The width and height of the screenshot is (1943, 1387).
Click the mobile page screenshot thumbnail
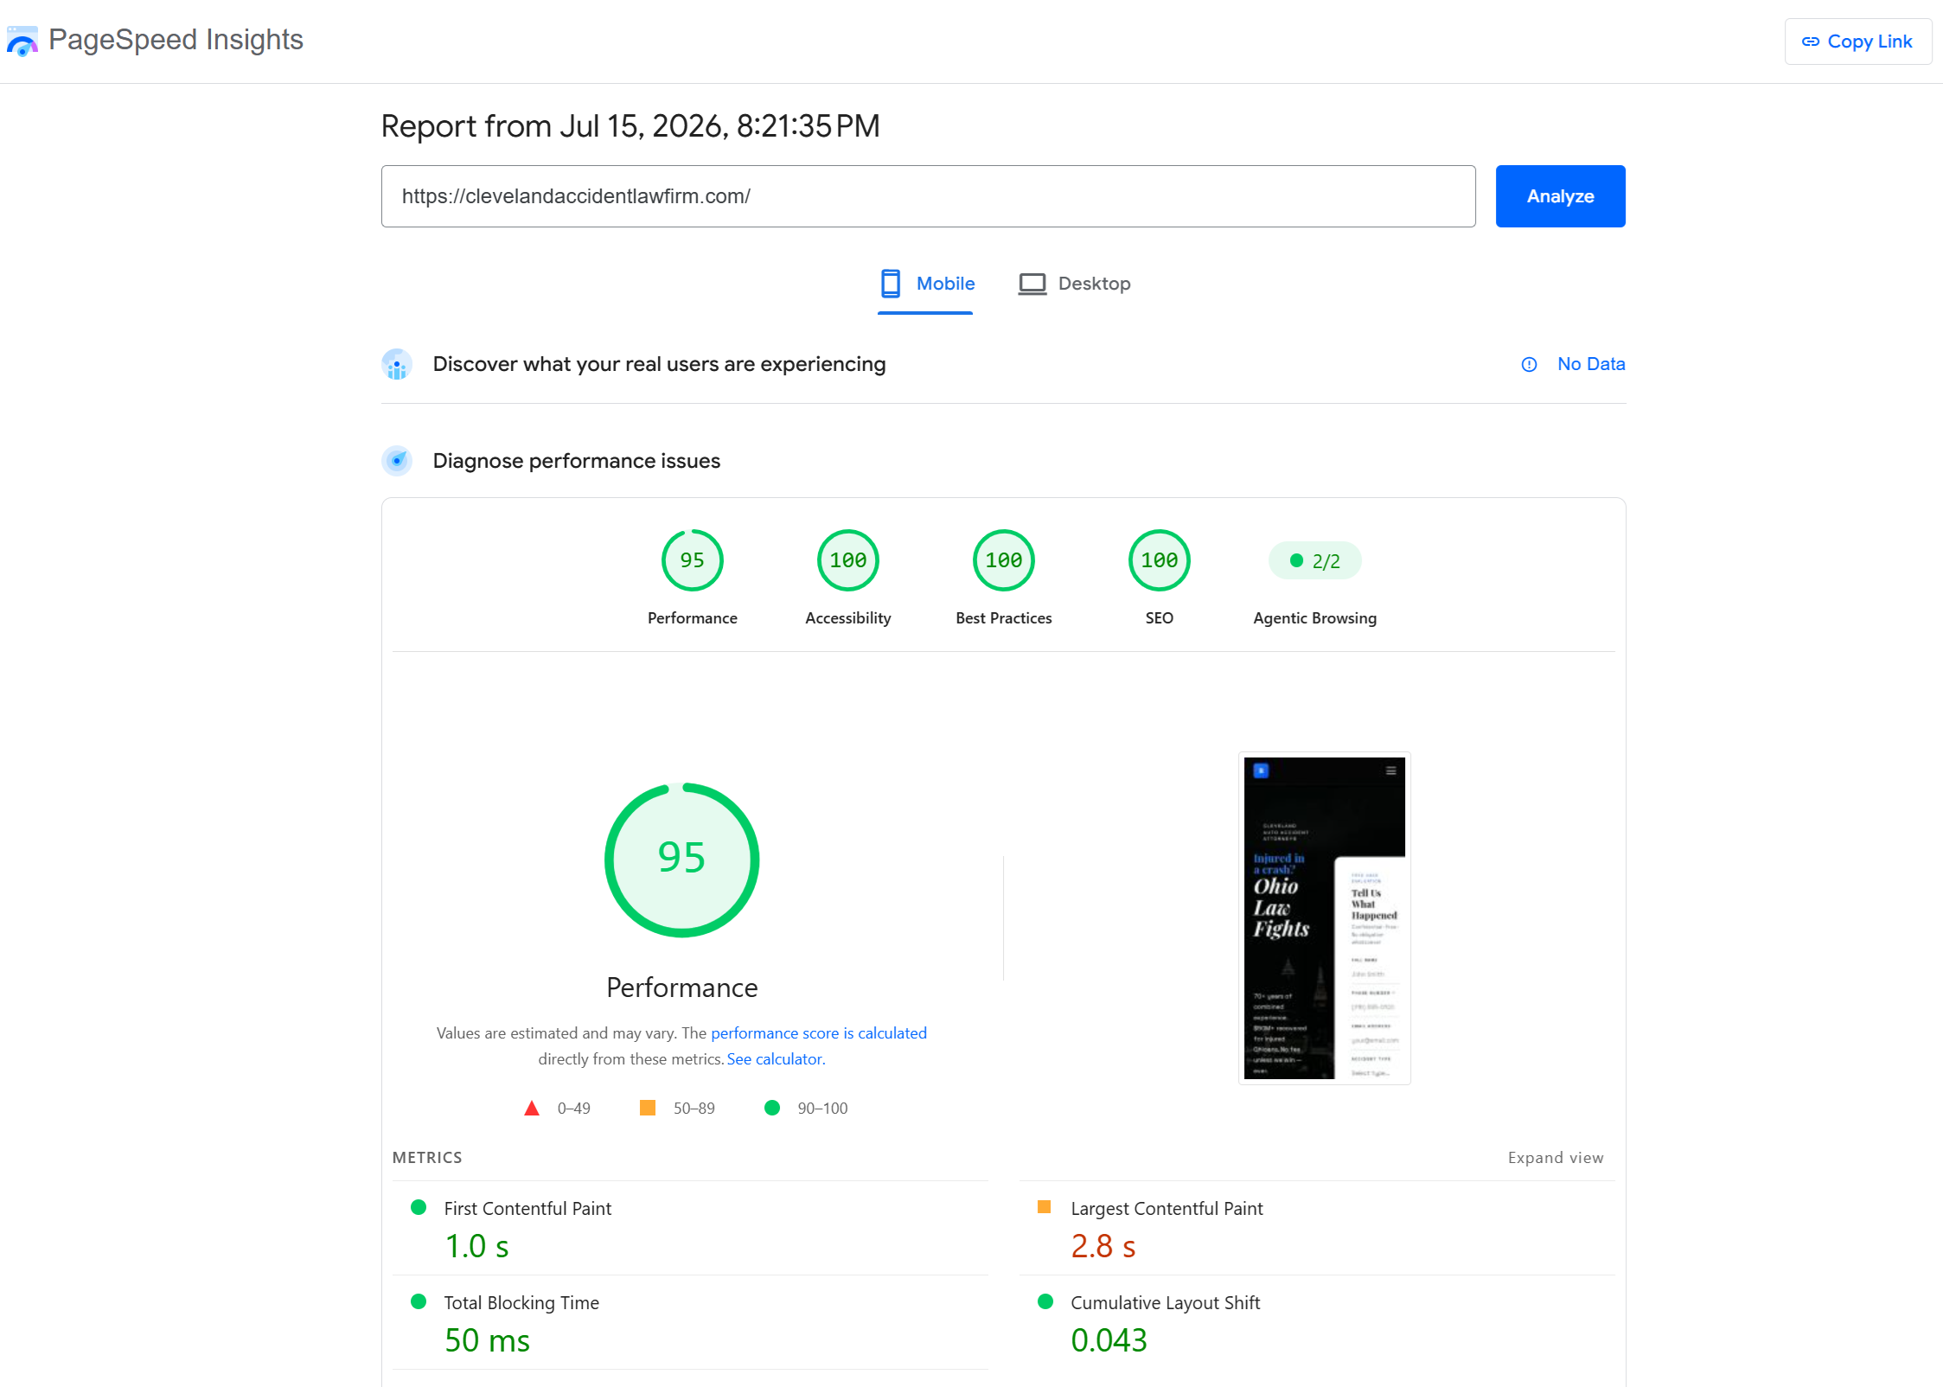1324,917
